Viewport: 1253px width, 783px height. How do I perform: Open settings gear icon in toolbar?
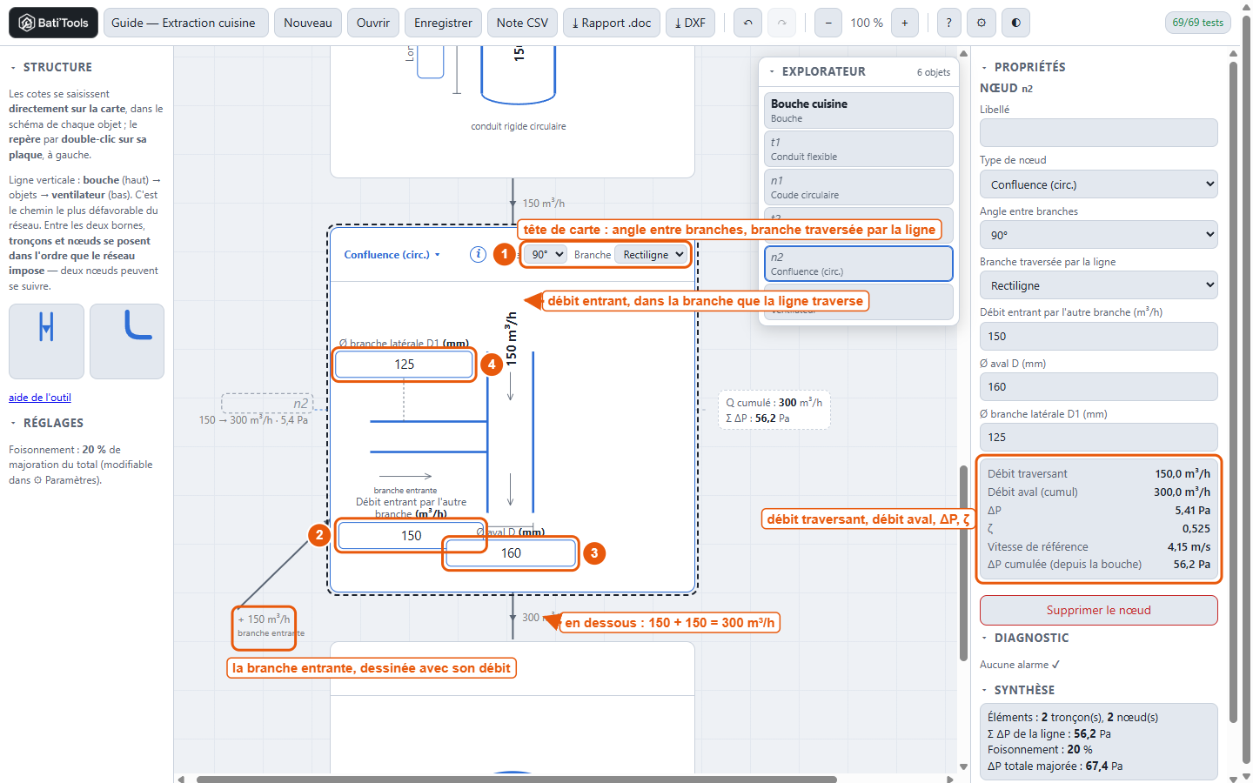click(x=982, y=23)
